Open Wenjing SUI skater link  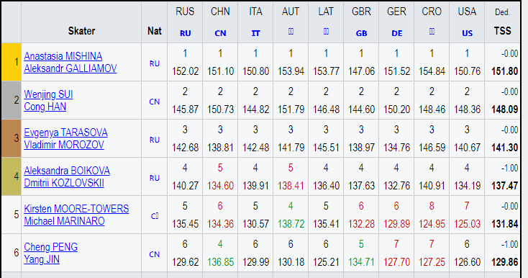pos(48,94)
